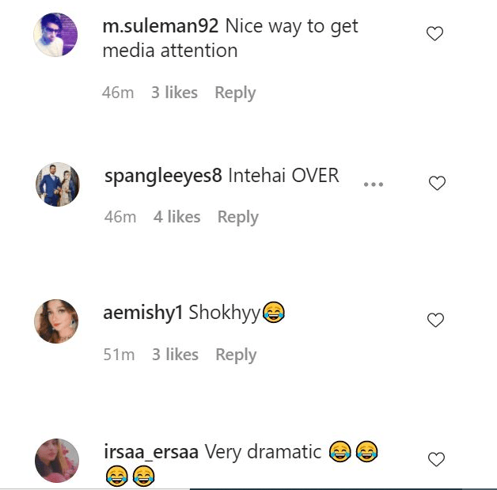Go to m.suleman92 username link
This screenshot has height=490, width=497.
click(x=161, y=26)
